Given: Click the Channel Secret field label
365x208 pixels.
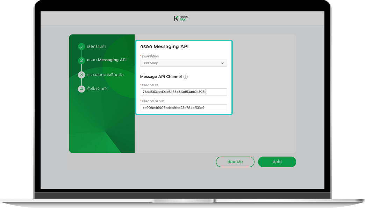Looking at the screenshot, I should 153,101.
